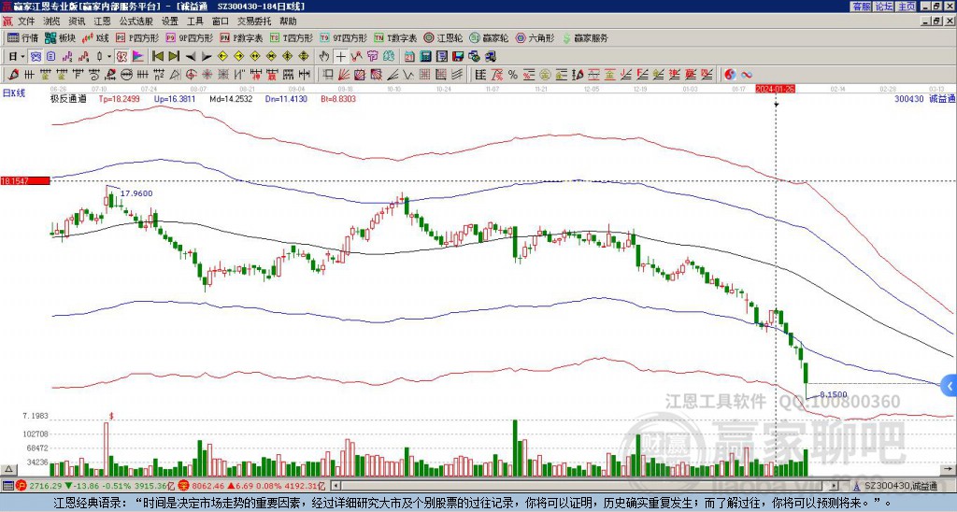Click the 日K线 label at chart top-left

[x=14, y=93]
